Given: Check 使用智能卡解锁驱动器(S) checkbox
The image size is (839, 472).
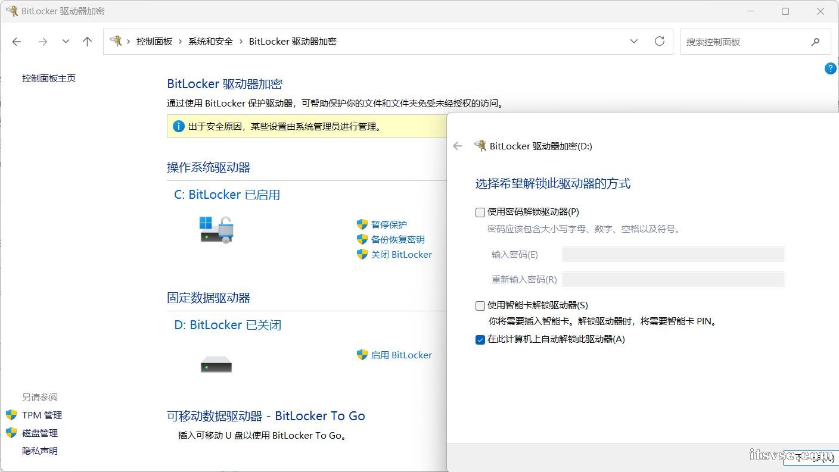Looking at the screenshot, I should pyautogui.click(x=480, y=306).
